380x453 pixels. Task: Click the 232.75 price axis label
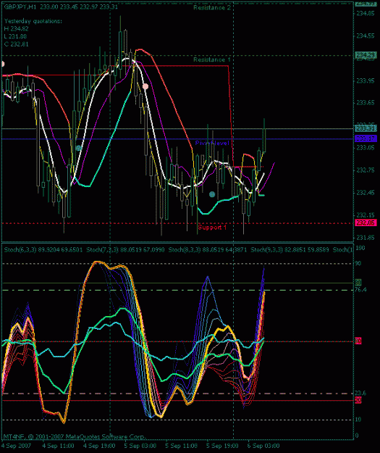click(366, 170)
